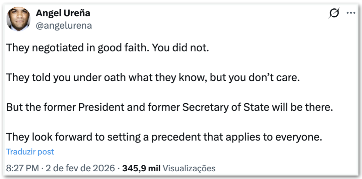Screen dimensions: 362x179
Task: Click the 8:27 PM timestamp
Action: click(x=22, y=168)
